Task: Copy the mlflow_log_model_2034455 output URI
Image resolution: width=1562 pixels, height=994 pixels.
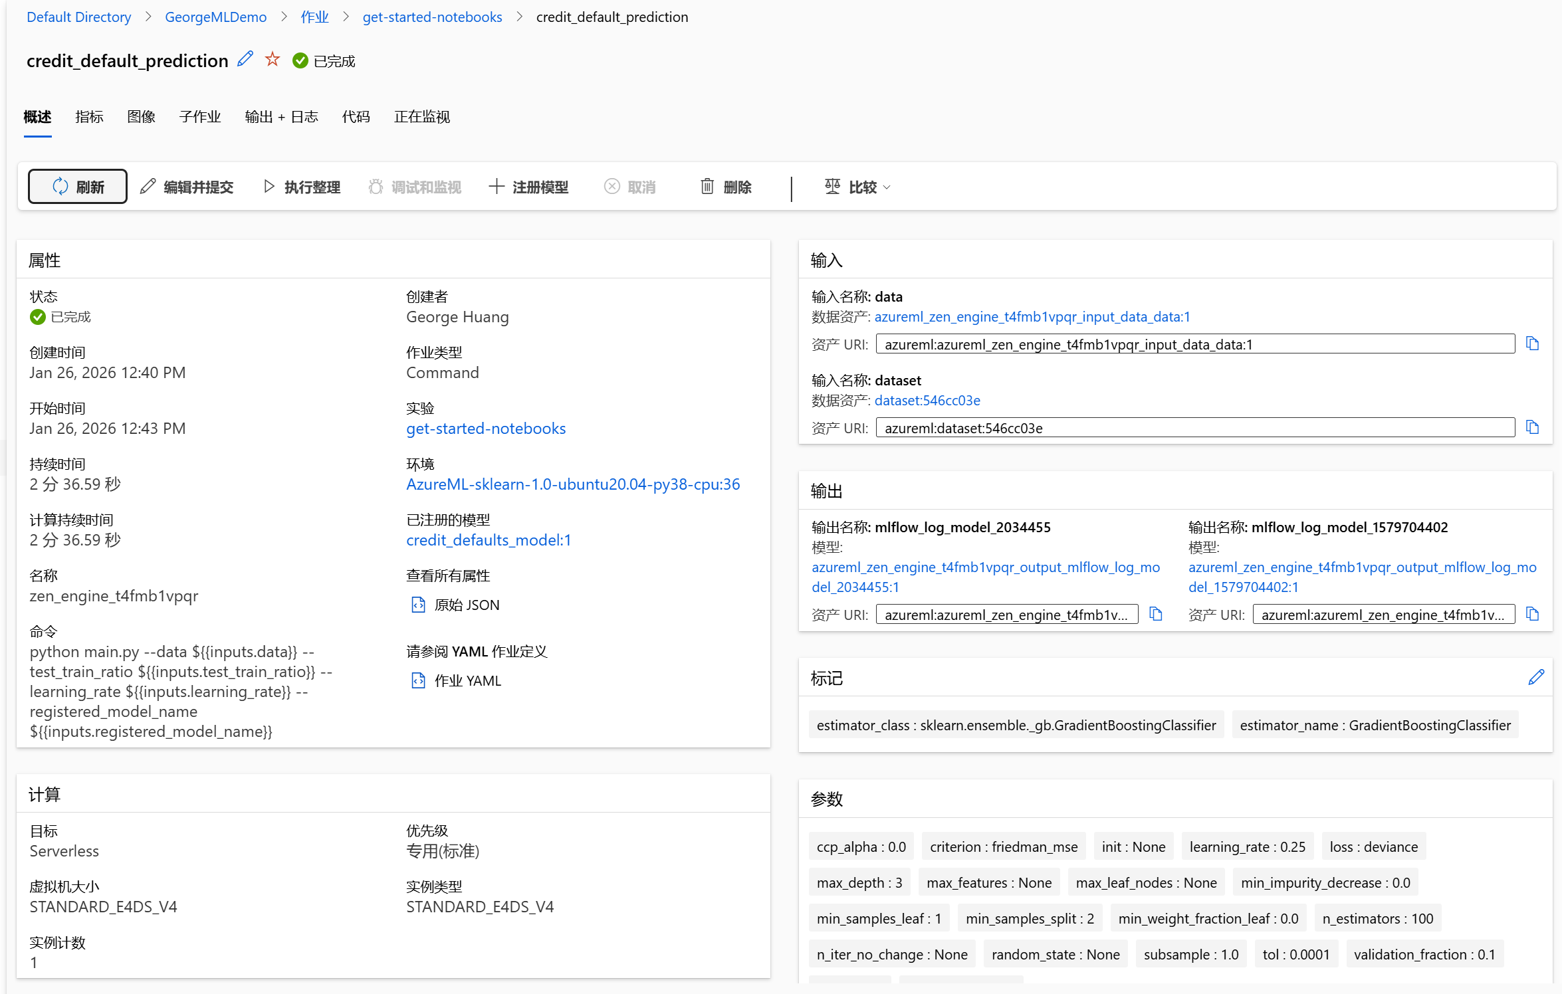Action: (x=1156, y=614)
